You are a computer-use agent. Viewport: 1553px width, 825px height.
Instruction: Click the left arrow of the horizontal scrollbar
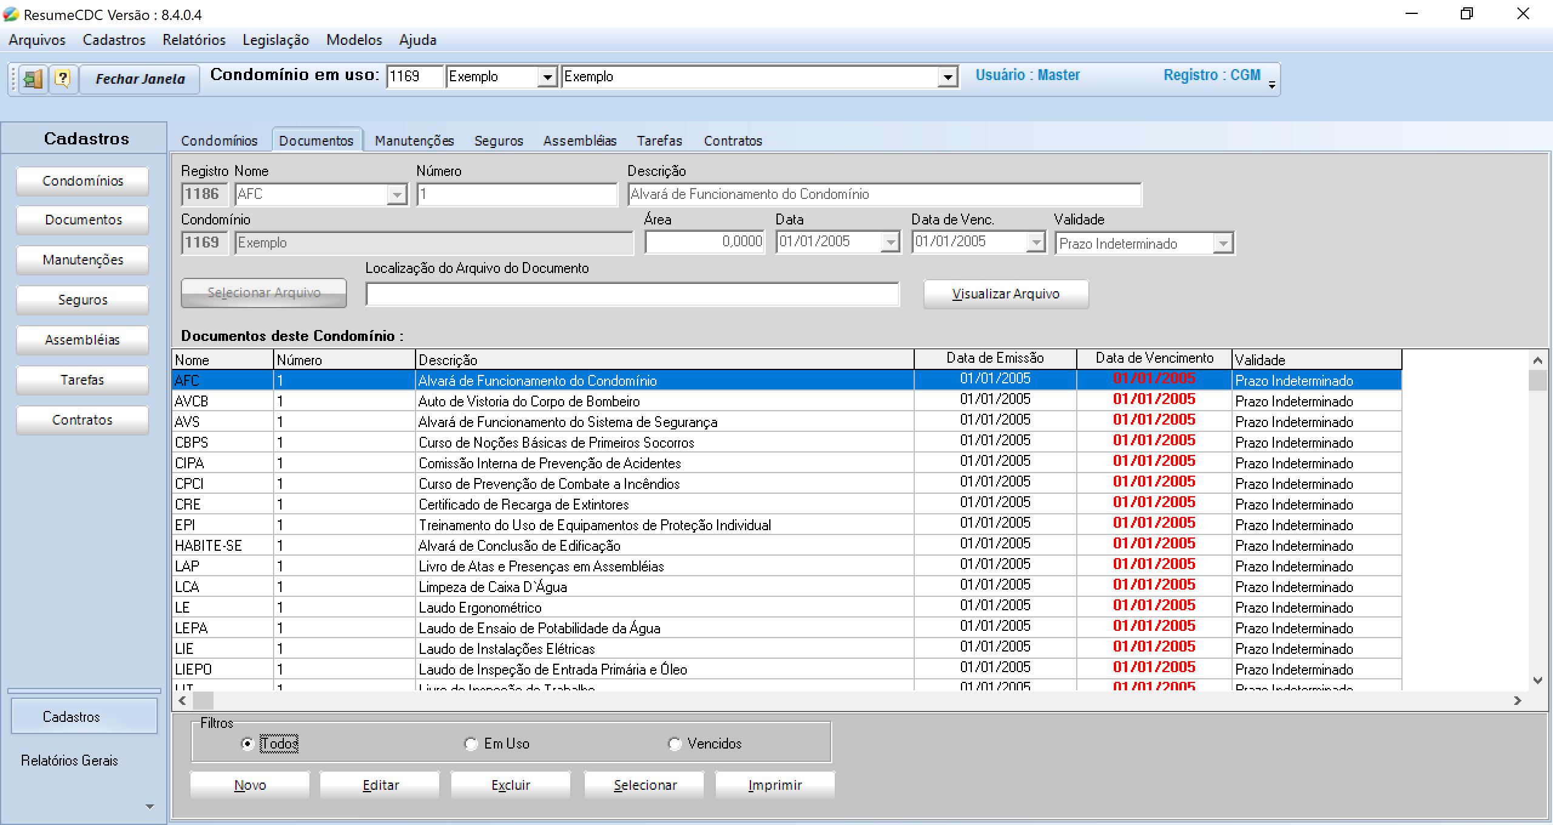[182, 701]
